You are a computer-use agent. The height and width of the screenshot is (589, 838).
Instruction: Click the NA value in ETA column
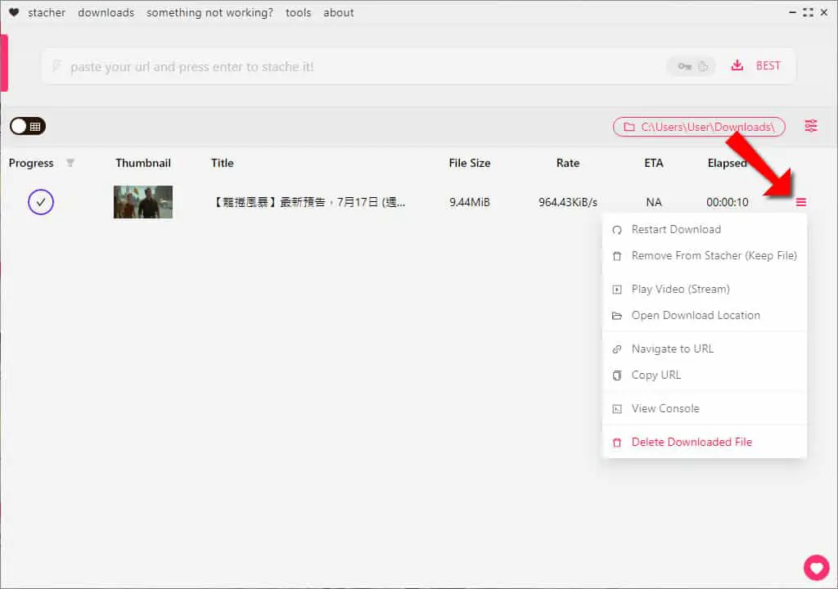[654, 202]
